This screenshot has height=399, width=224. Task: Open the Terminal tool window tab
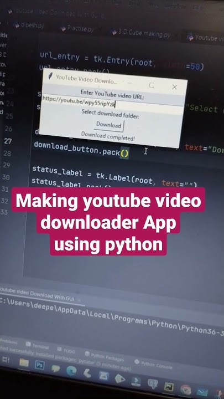(37, 346)
